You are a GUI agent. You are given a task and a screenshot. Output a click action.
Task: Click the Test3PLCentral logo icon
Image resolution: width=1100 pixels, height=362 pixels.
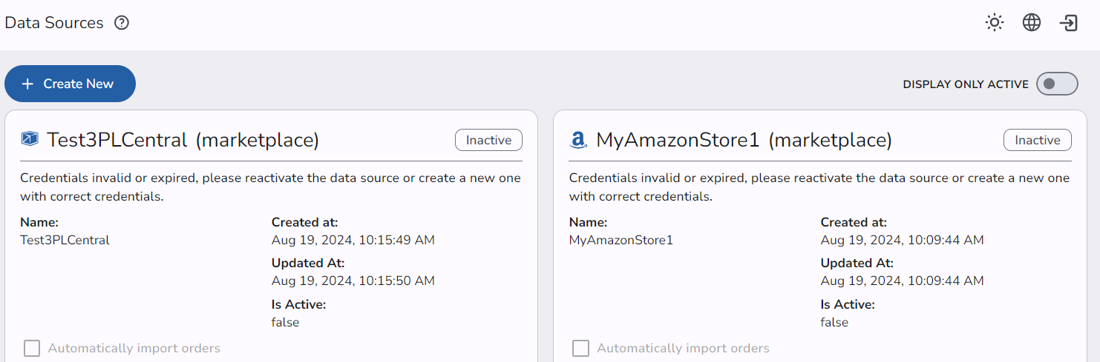point(30,139)
